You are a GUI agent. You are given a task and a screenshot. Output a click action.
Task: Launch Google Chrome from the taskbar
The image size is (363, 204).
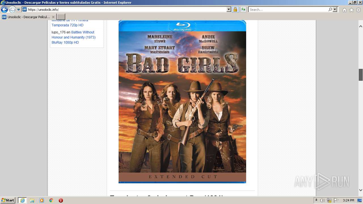(x=51, y=200)
